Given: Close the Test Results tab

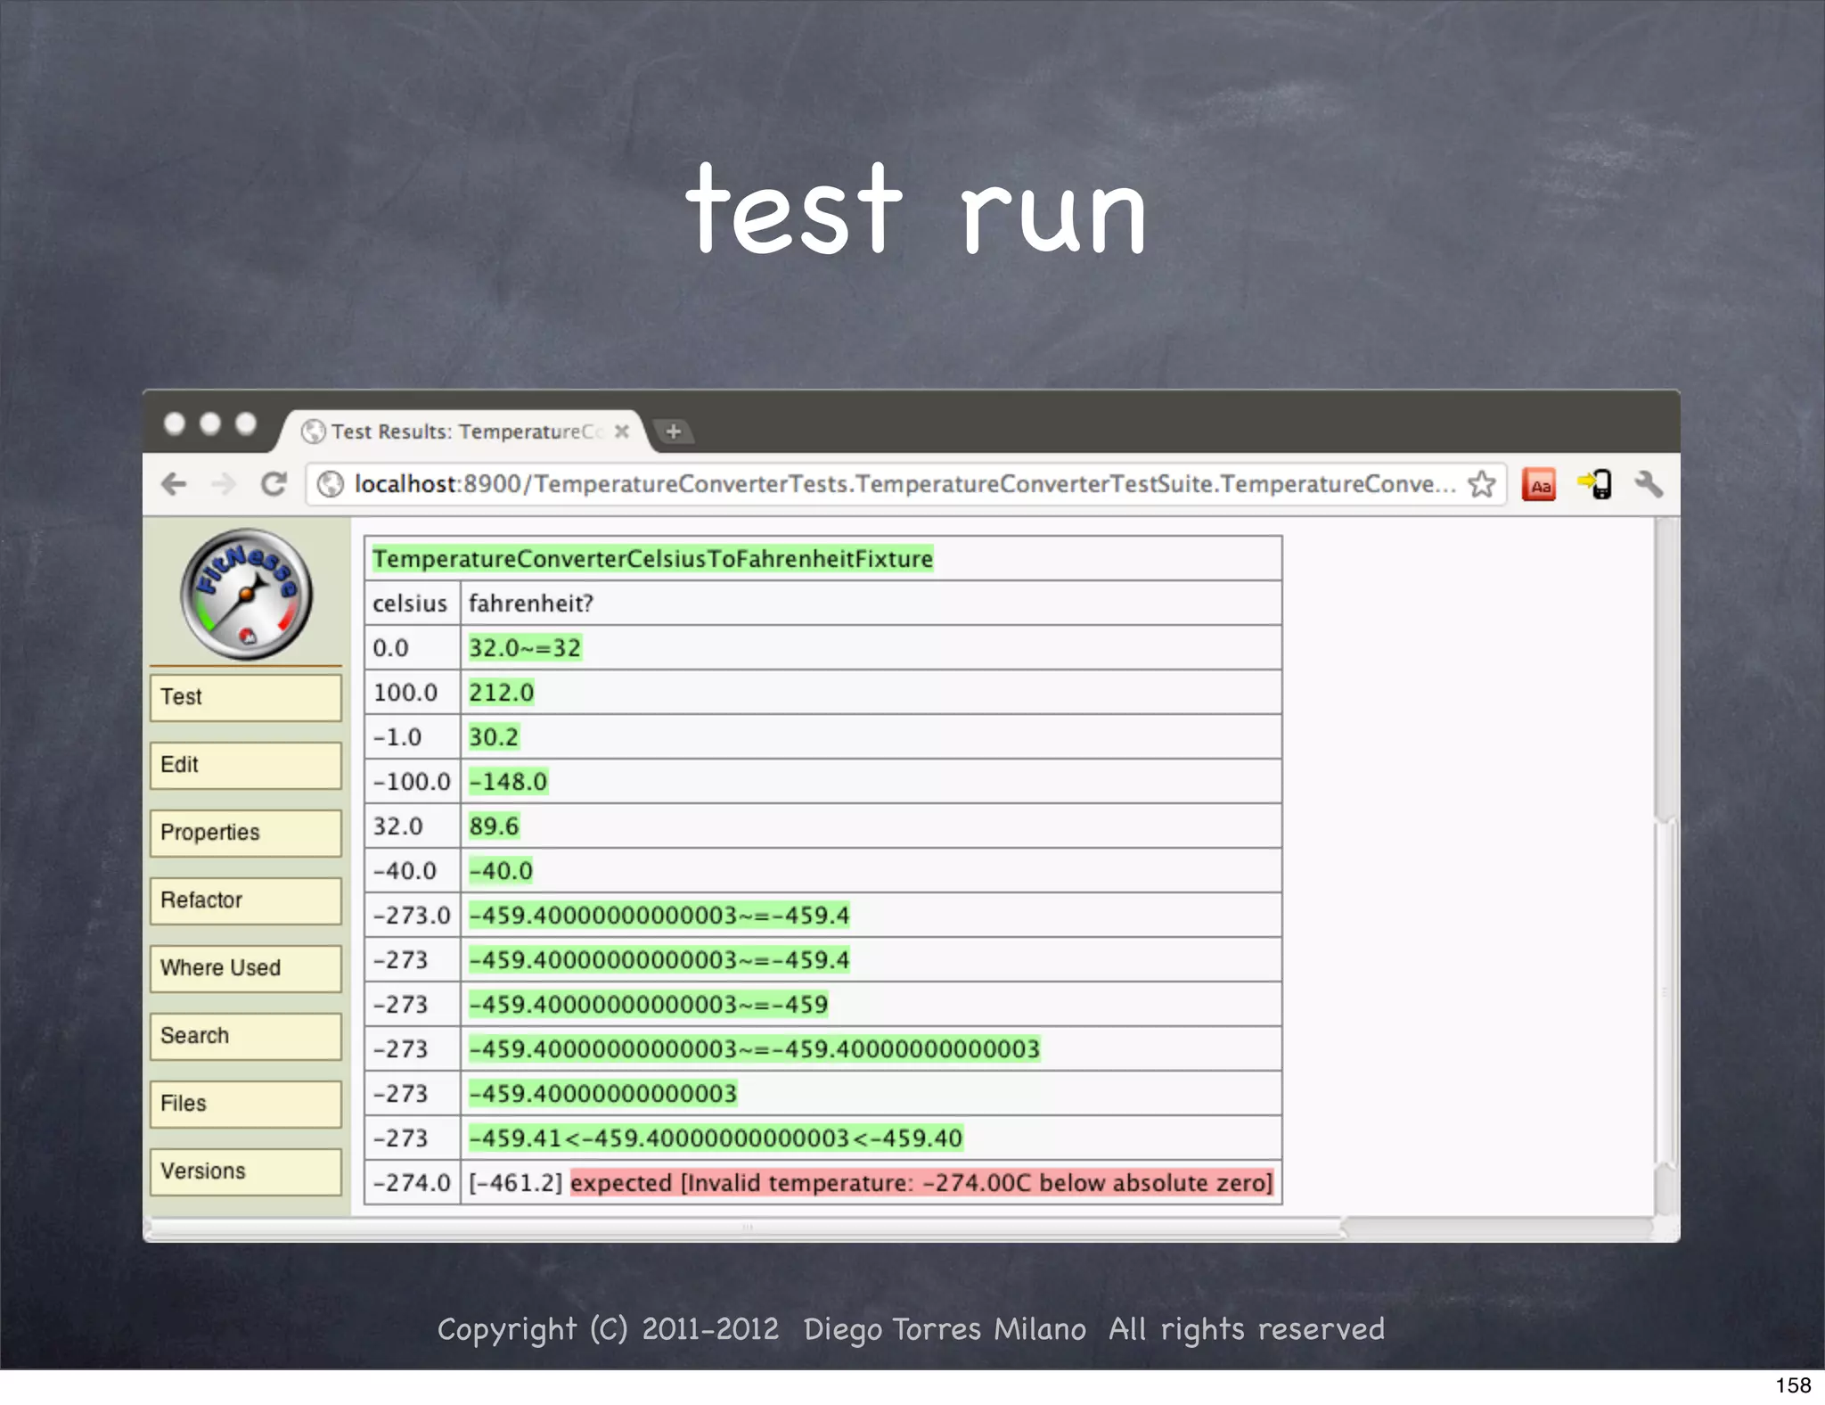Looking at the screenshot, I should pos(622,431).
